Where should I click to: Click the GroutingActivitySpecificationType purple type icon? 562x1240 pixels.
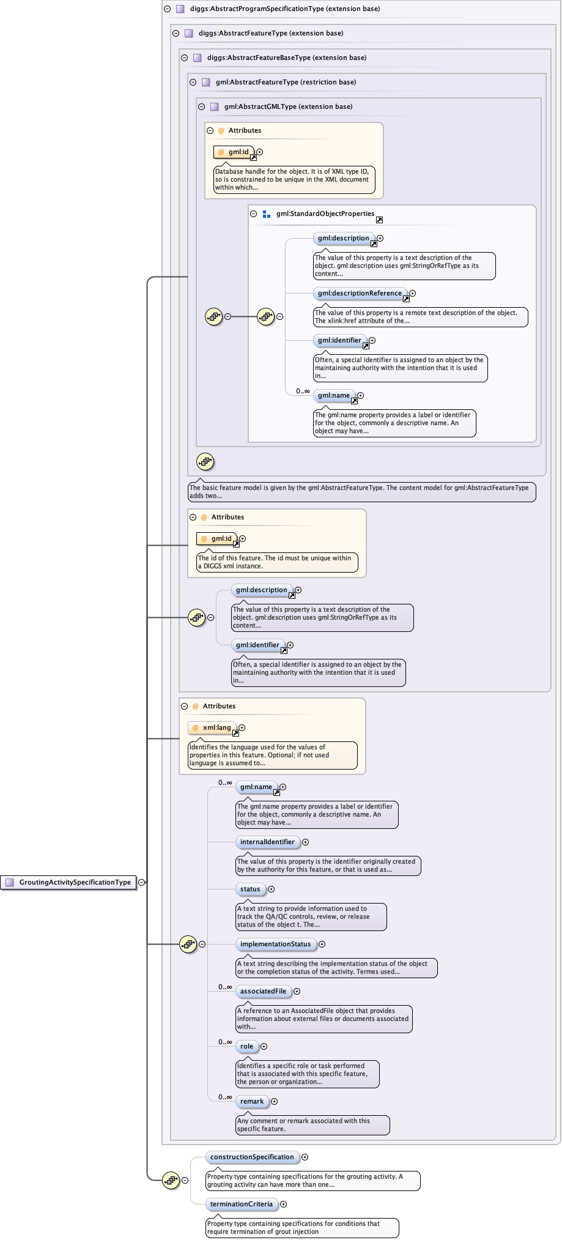[x=9, y=882]
